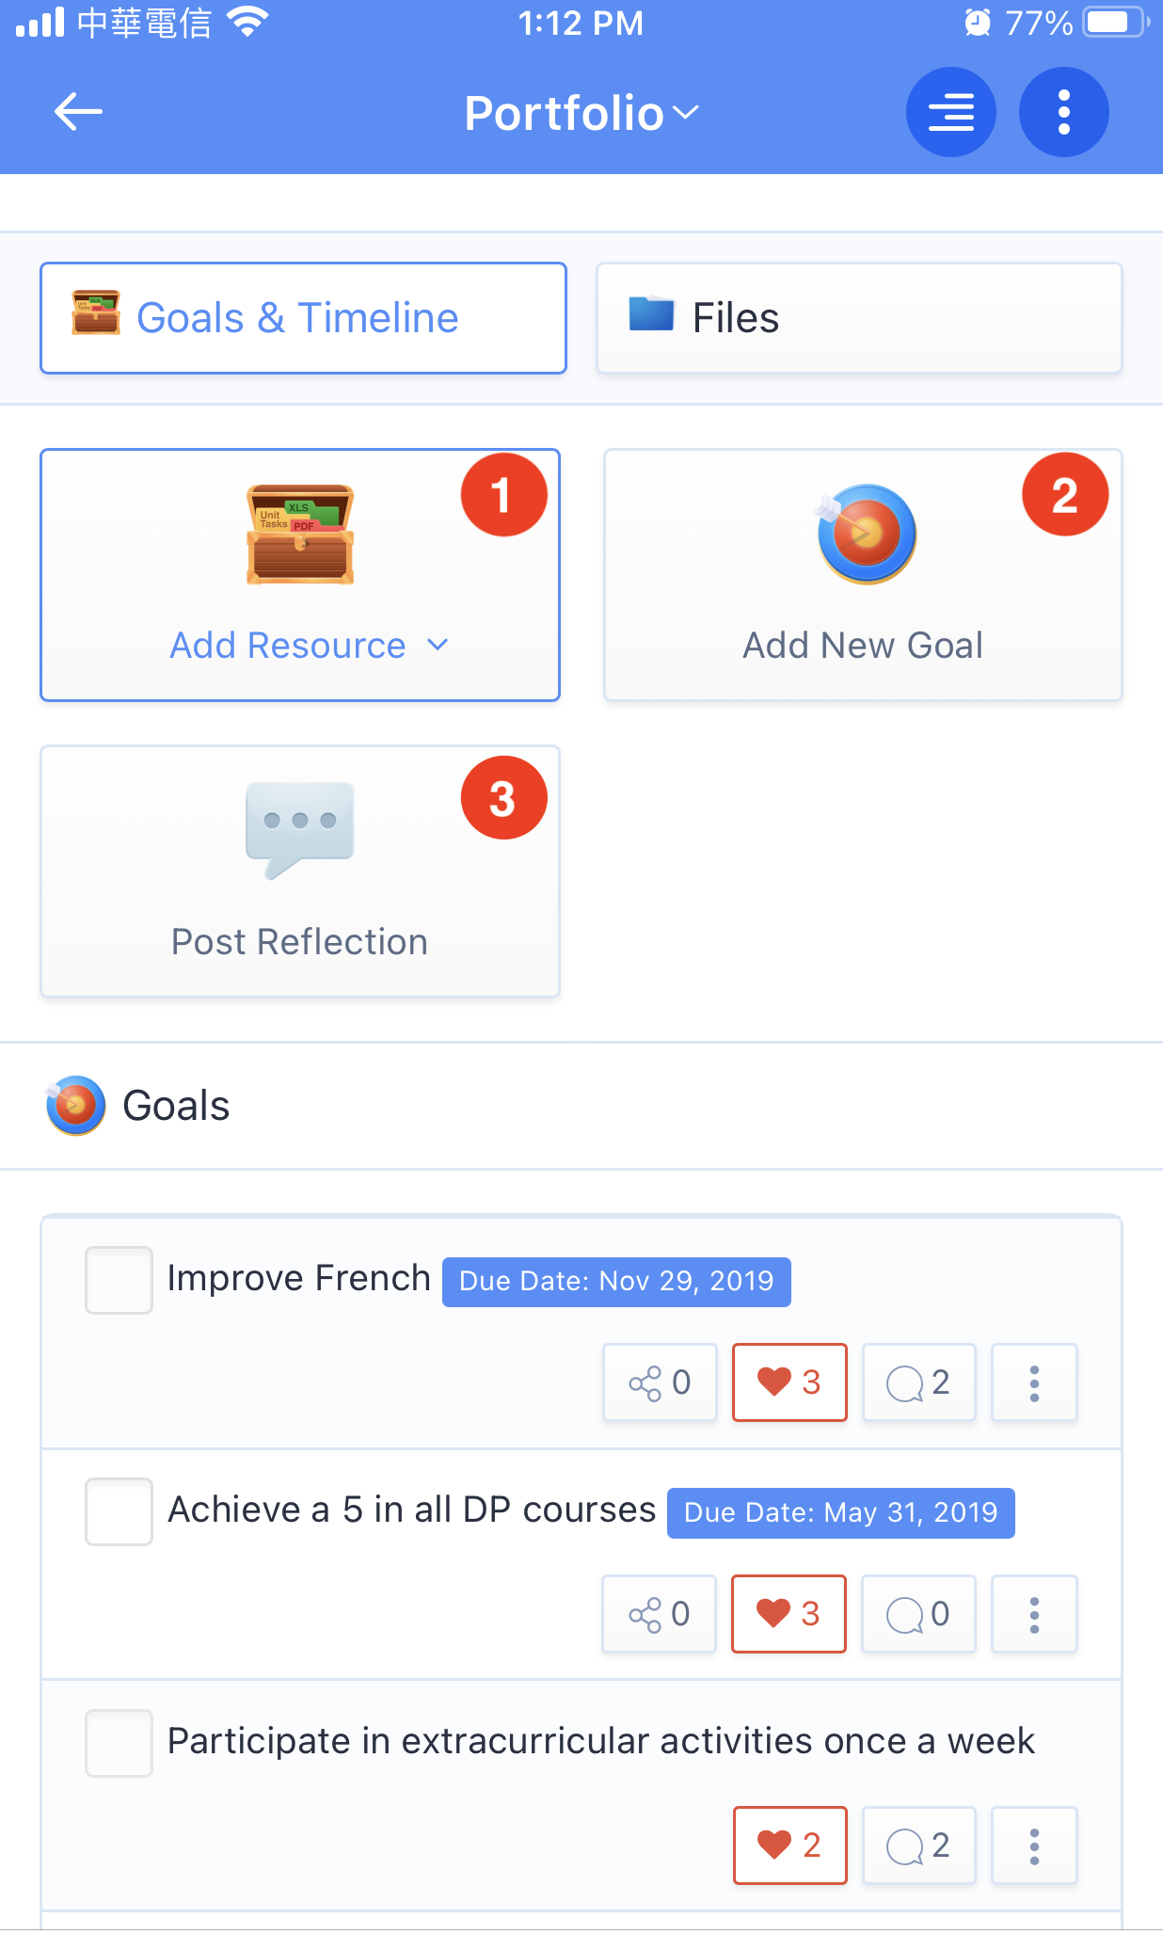Mark extracurricular activities goal as complete
Viewport: 1163px width, 1933px height.
pyautogui.click(x=119, y=1743)
